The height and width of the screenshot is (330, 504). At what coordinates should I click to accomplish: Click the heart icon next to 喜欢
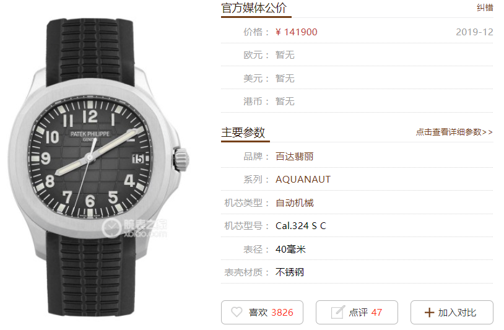[237, 312]
